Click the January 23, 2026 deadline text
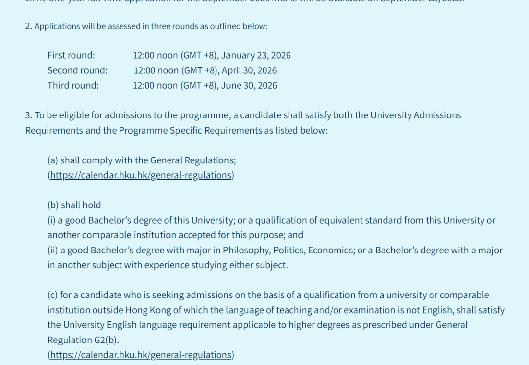Image resolution: width=529 pixels, height=365 pixels. (212, 55)
